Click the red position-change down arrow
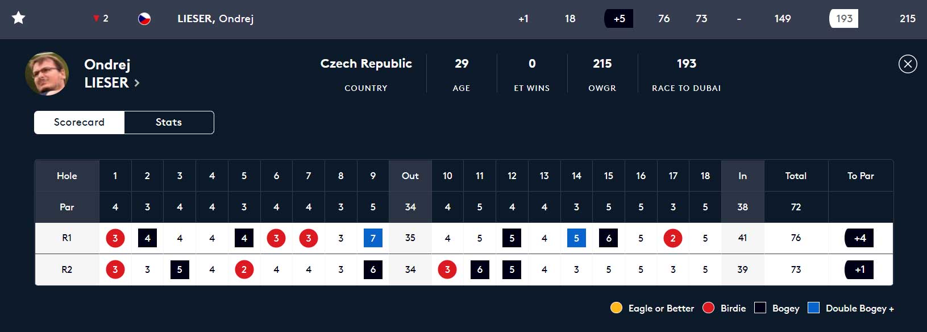The height and width of the screenshot is (332, 927). [96, 19]
